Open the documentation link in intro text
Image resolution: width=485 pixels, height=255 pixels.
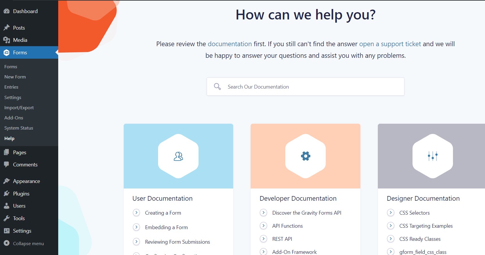[x=229, y=44]
